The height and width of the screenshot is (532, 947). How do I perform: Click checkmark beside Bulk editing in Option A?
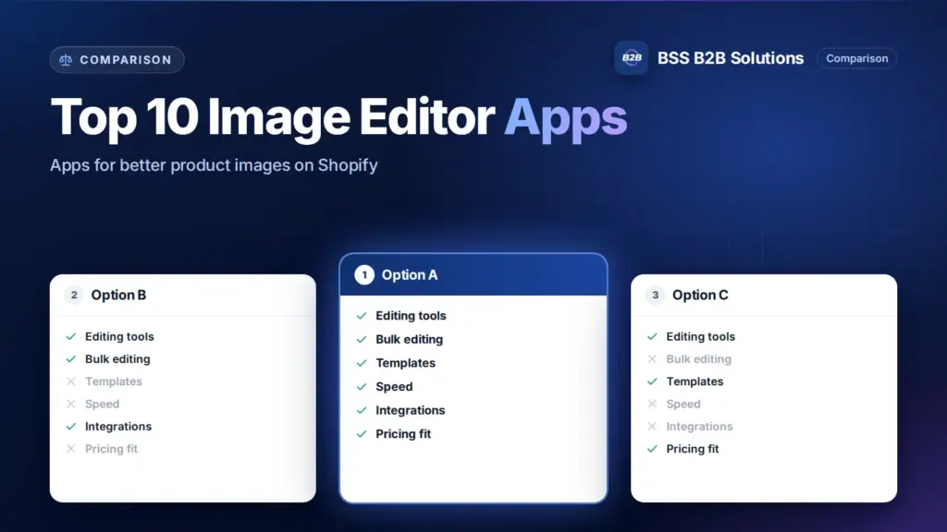pyautogui.click(x=362, y=340)
